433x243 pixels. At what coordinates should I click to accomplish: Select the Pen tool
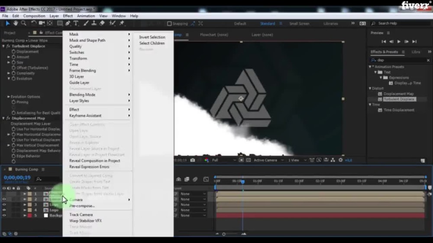[x=68, y=23]
